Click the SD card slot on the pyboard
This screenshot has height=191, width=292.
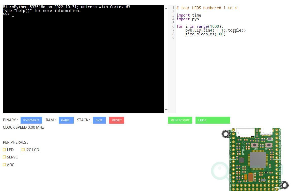click(x=245, y=133)
